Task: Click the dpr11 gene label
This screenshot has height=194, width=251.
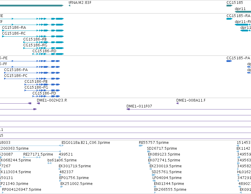Action: 240,9
